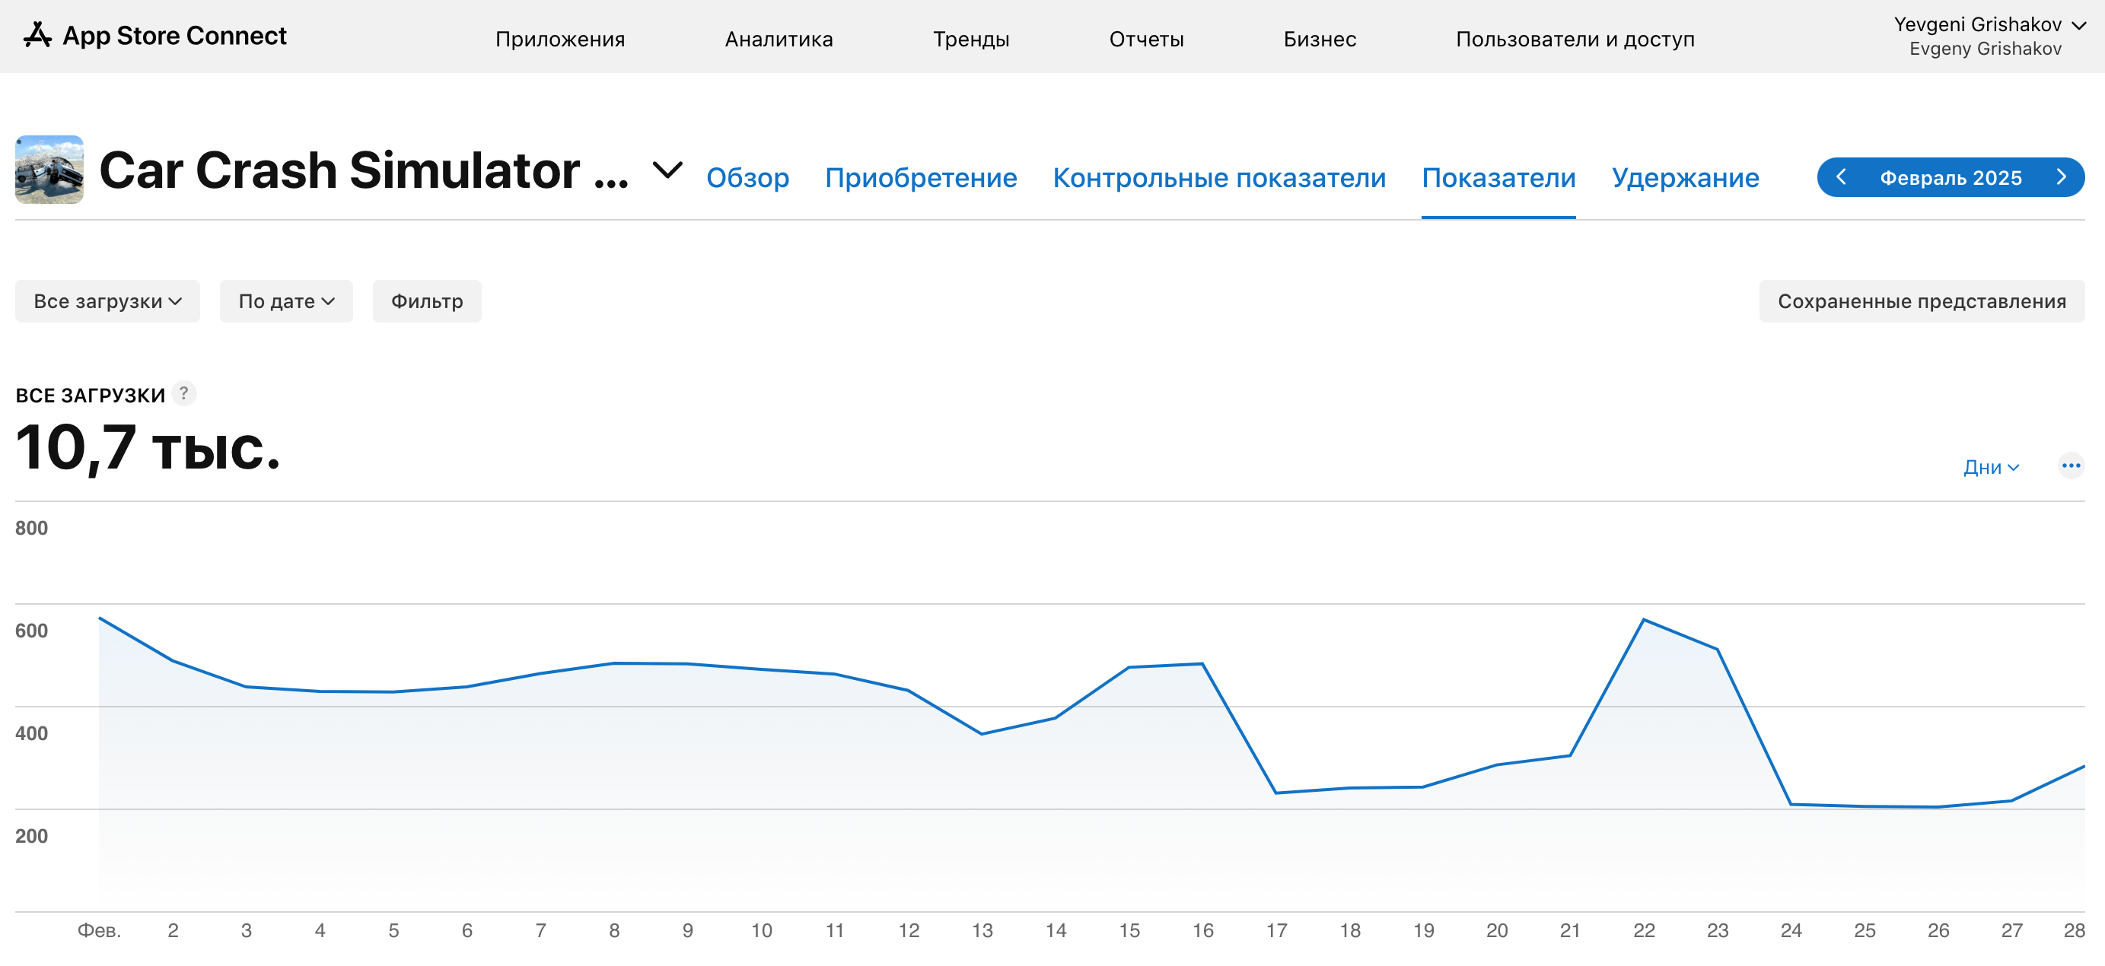2105x966 pixels.
Task: Open Аналитика in the top navigation
Action: pyautogui.click(x=778, y=40)
